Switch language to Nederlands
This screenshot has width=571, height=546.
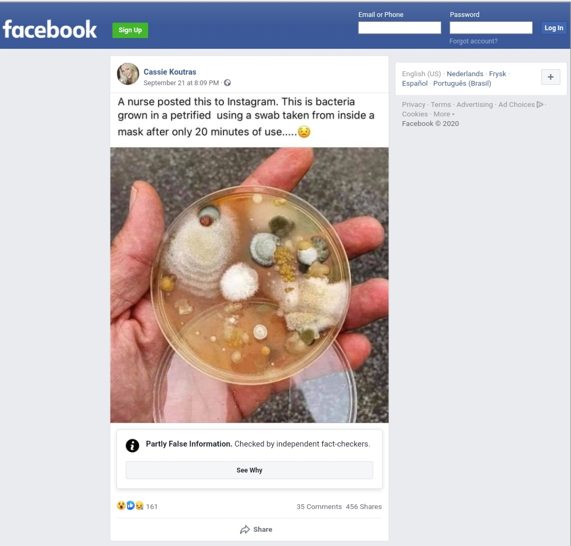[x=465, y=74]
